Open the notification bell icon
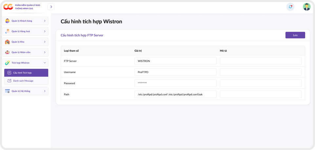Image resolution: width=315 pixels, height=150 pixels. tap(290, 7)
